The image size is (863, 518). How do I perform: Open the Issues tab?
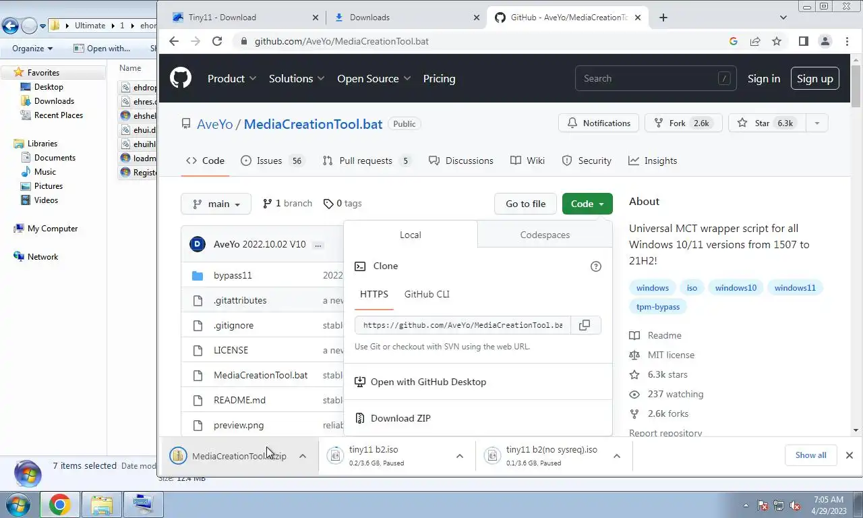pos(273,161)
